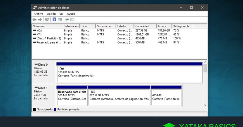Toggle the show/hide console tree icon

click(47, 20)
